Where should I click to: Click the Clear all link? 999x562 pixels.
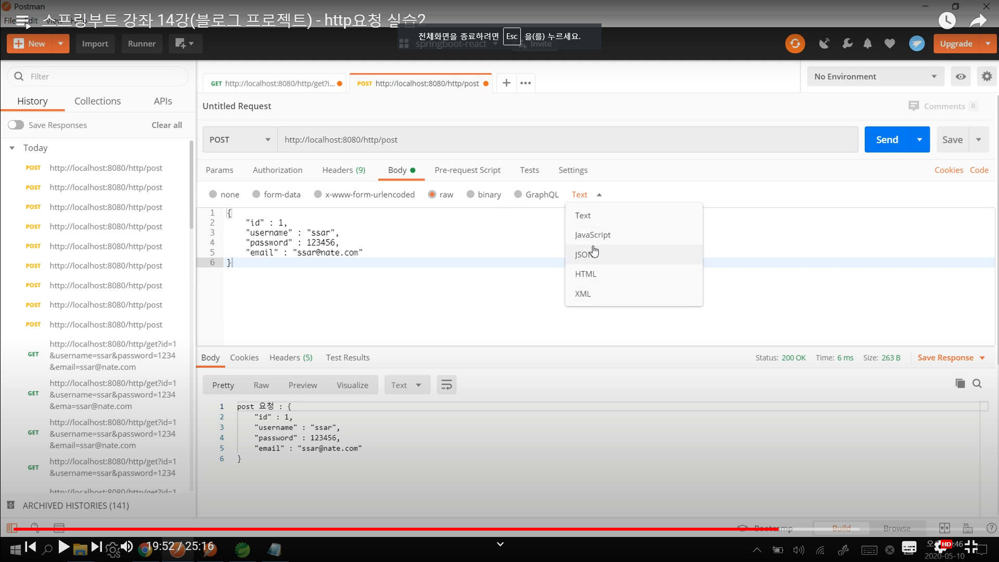(x=166, y=125)
